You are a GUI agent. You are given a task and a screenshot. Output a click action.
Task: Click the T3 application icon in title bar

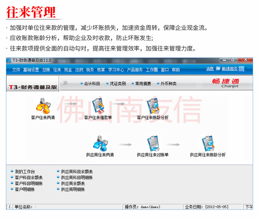pos(9,60)
